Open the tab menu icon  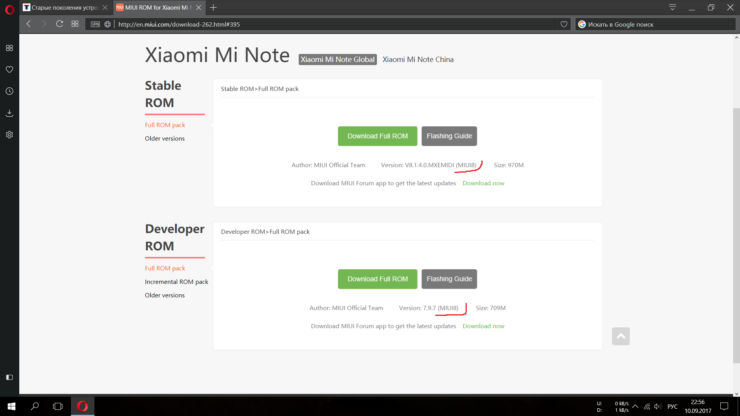tap(673, 7)
